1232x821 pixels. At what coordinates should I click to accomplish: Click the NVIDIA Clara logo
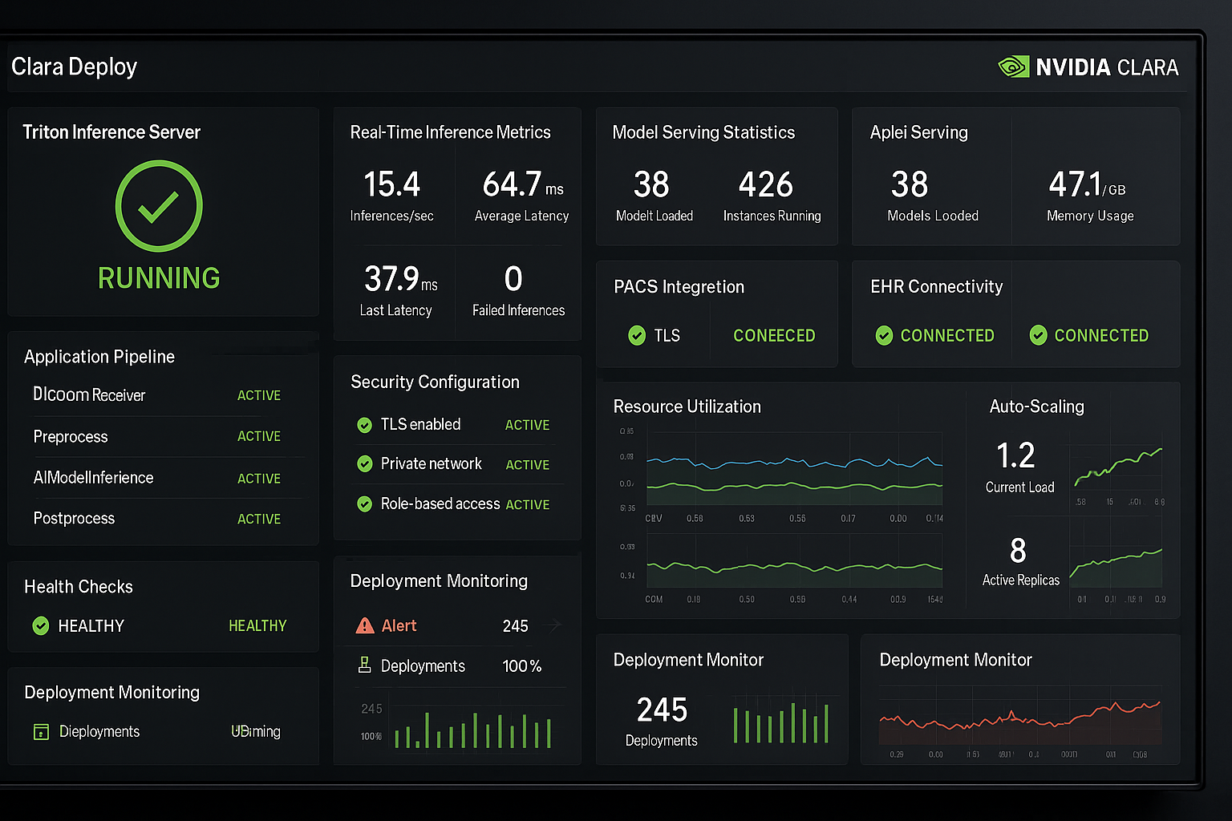tap(1013, 67)
